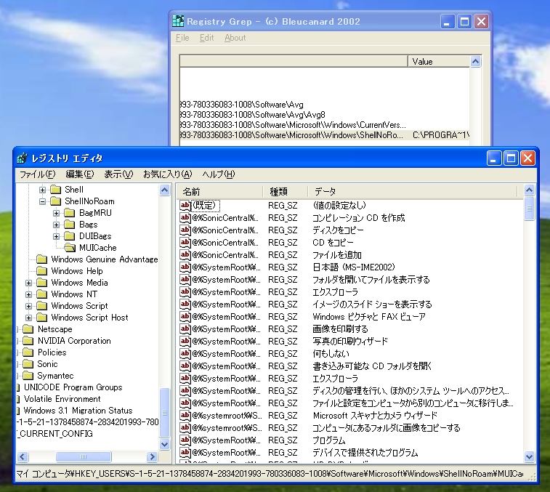This screenshot has height=492, width=550.
Task: Open the 編集(E) menu
Action: 80,174
